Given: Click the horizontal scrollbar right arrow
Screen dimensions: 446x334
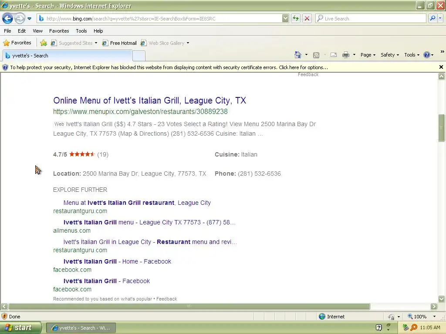Looking at the screenshot, I should [x=434, y=307].
